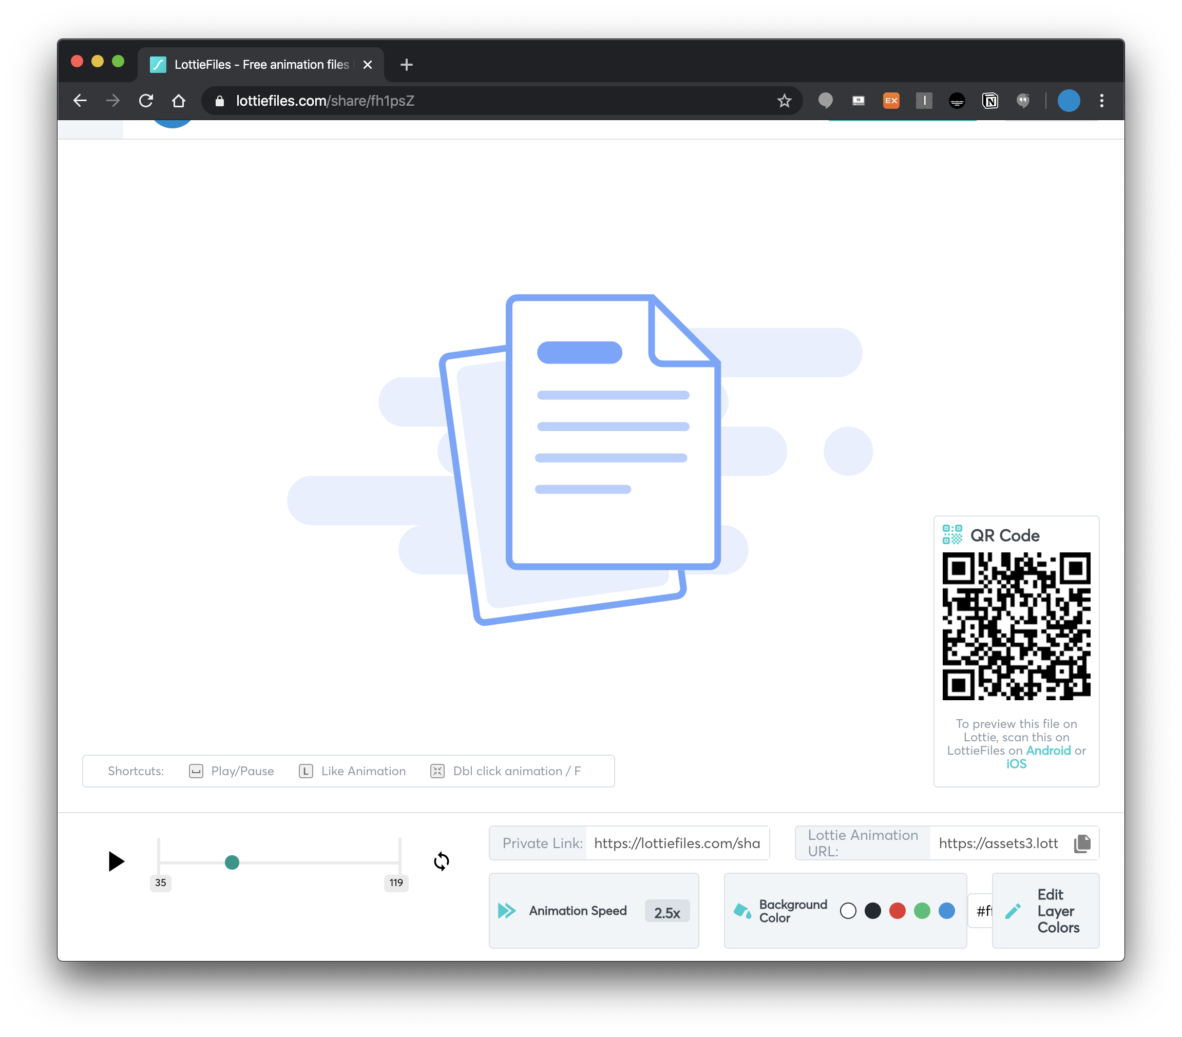Click the browser home button
The height and width of the screenshot is (1037, 1182).
coord(179,101)
